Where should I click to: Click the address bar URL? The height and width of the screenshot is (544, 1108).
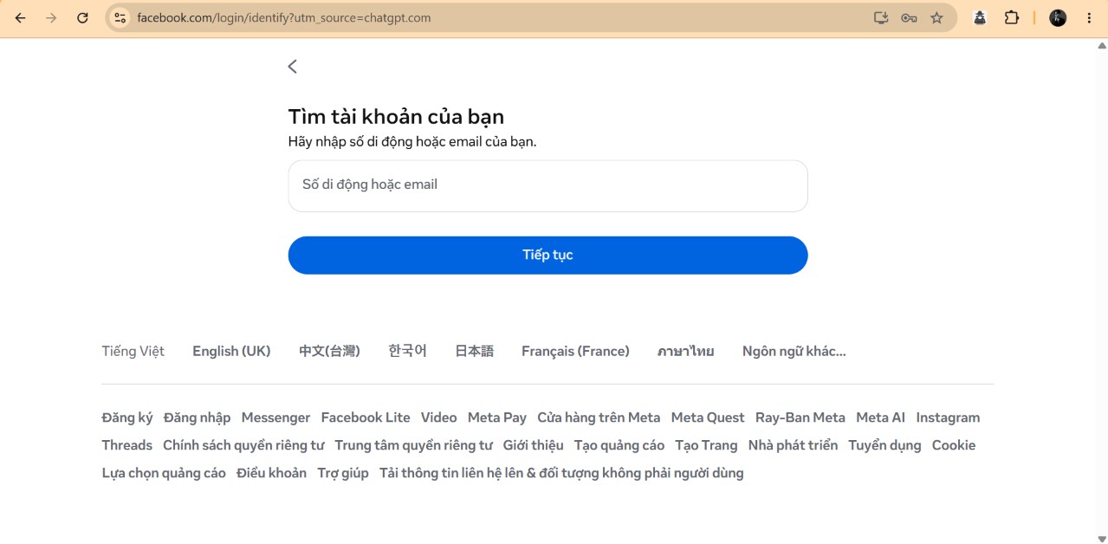coord(284,17)
